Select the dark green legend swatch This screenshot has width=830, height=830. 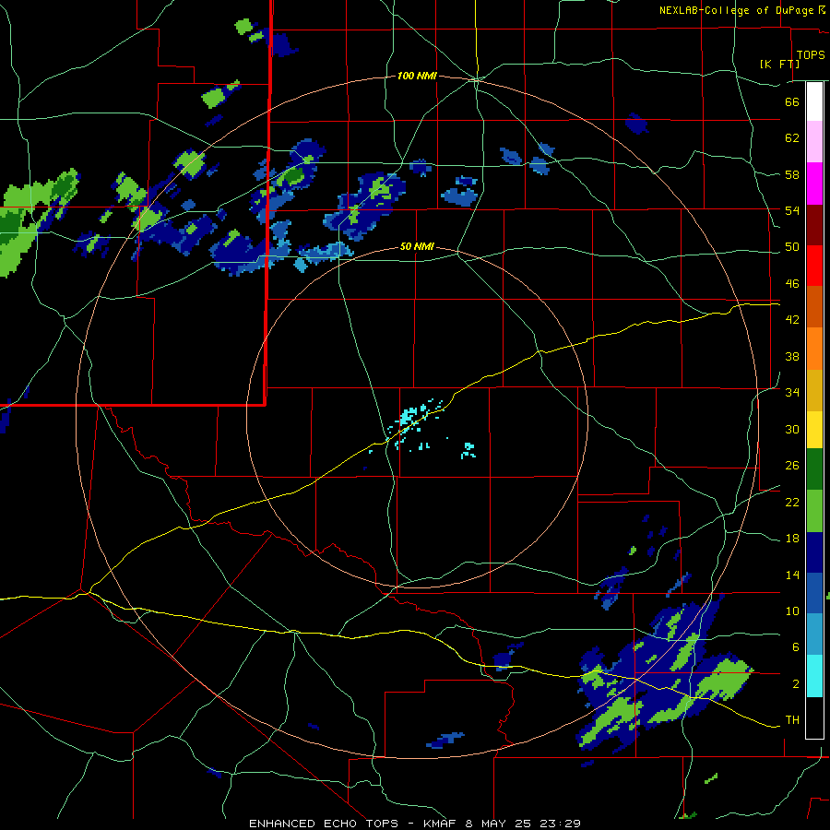pyautogui.click(x=814, y=469)
